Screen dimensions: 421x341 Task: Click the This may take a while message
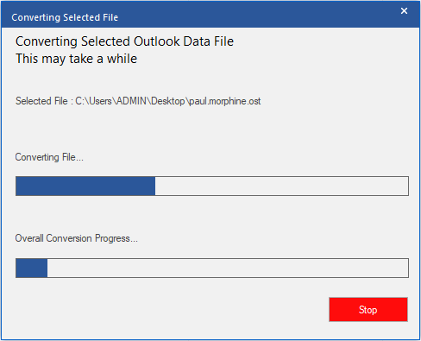pos(76,59)
